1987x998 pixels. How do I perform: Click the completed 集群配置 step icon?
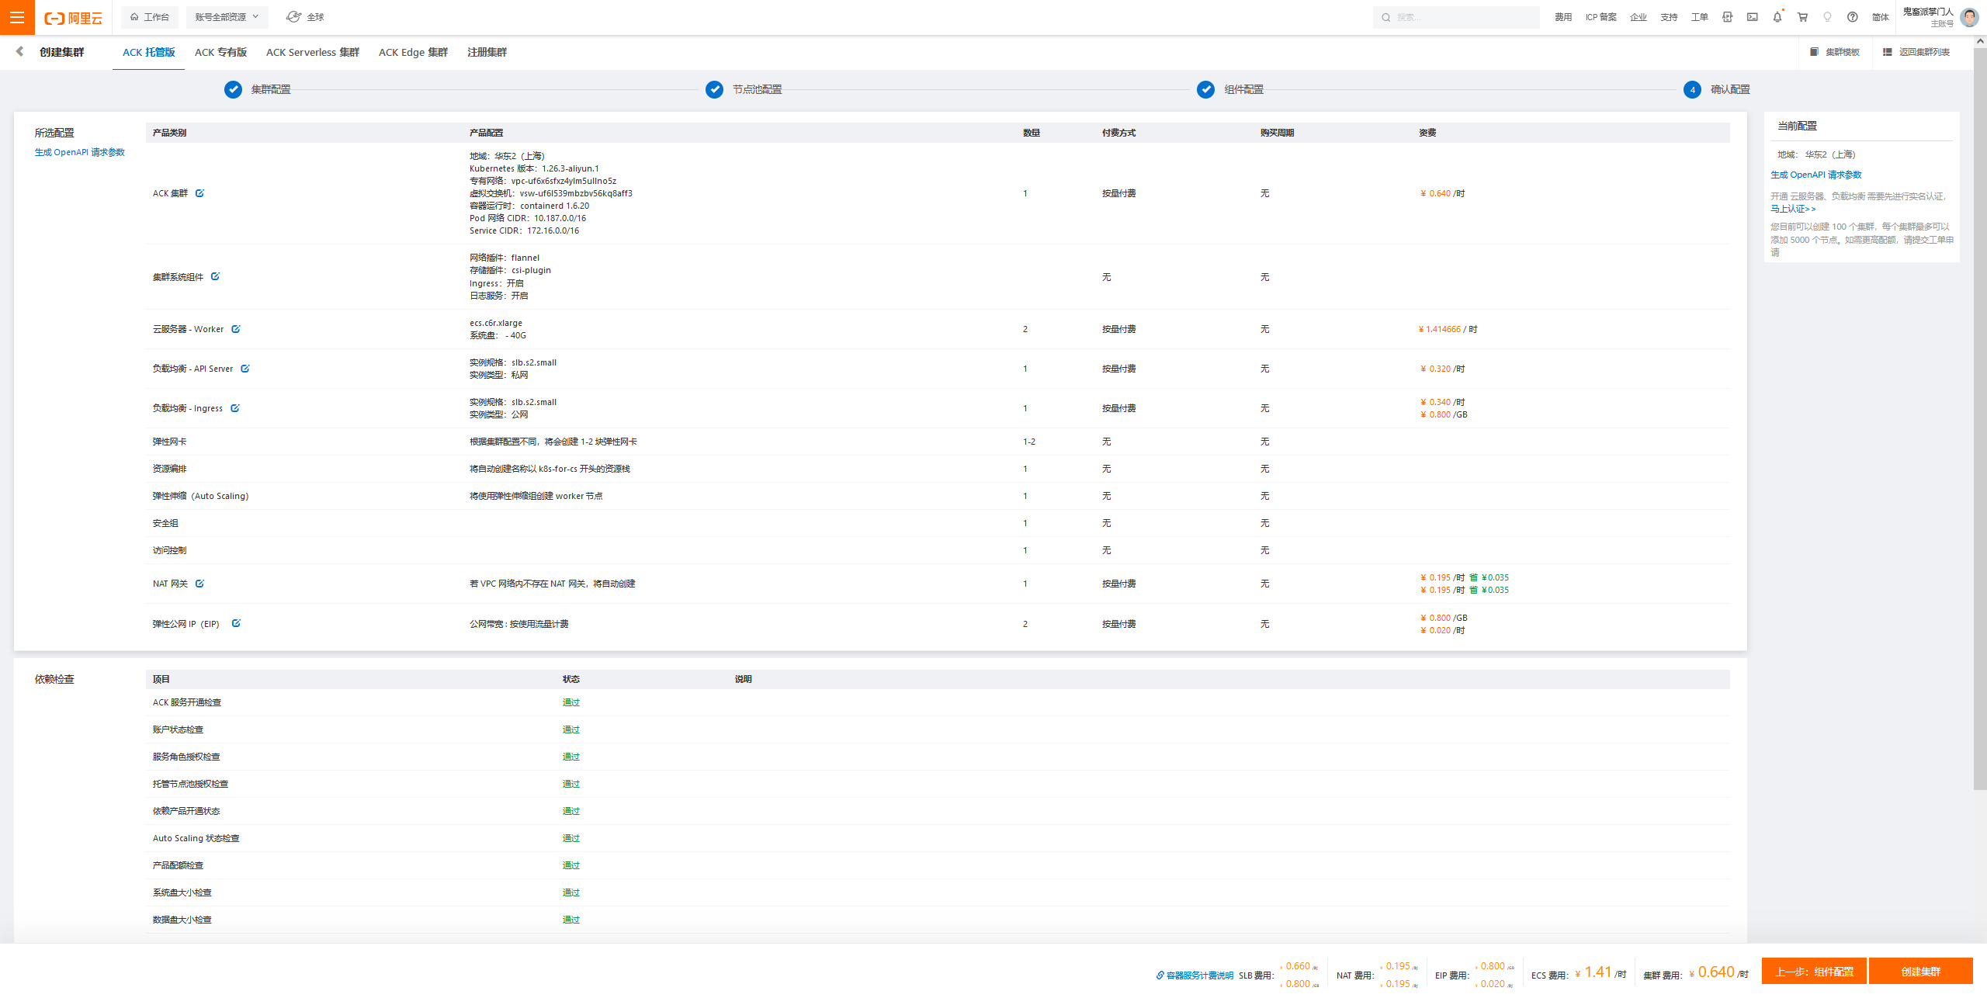click(233, 89)
